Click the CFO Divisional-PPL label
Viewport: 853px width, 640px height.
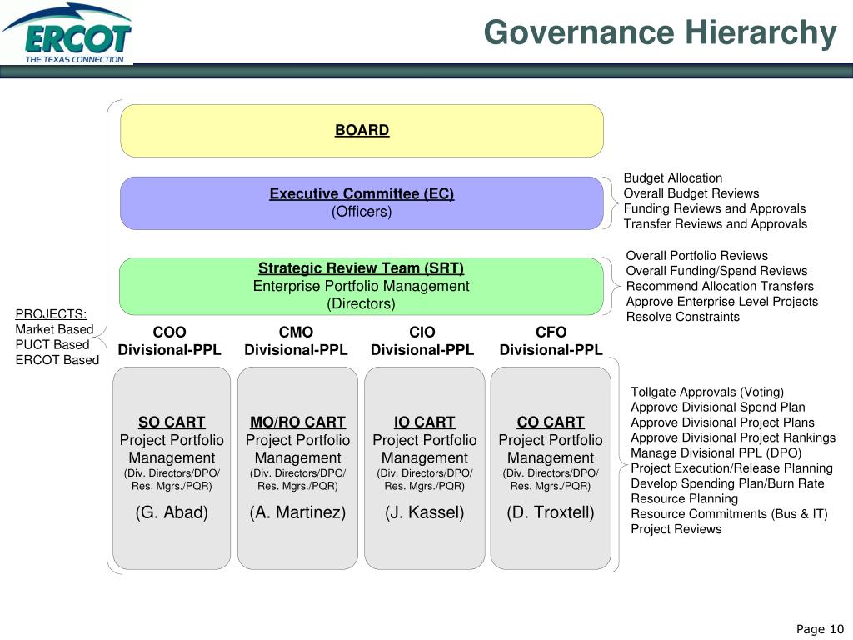(x=551, y=341)
